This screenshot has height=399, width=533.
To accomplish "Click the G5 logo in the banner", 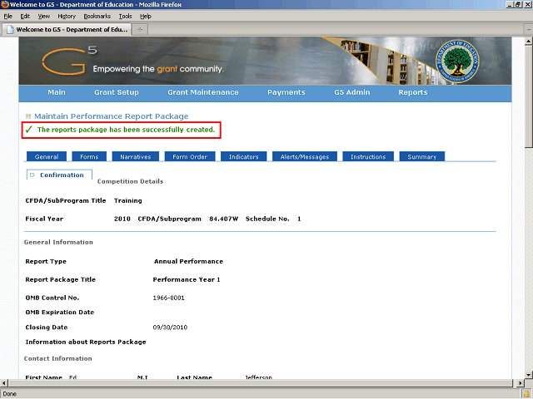I will click(x=70, y=61).
